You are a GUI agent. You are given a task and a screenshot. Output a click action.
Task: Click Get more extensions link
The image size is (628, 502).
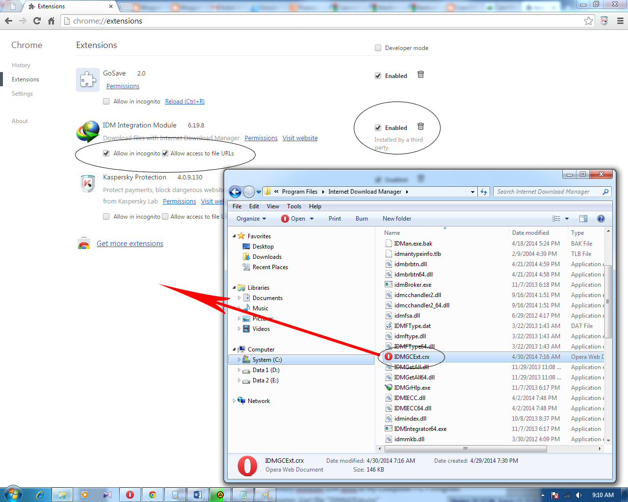(130, 244)
